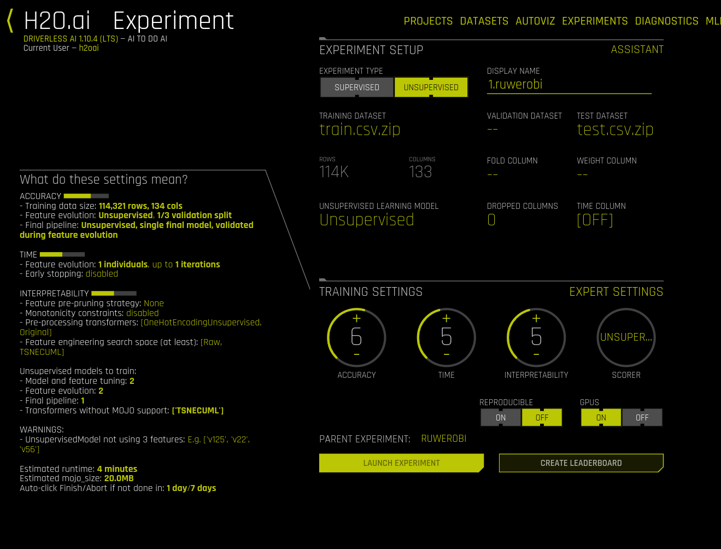Turn GPUs ON
This screenshot has height=549, width=721.
601,418
